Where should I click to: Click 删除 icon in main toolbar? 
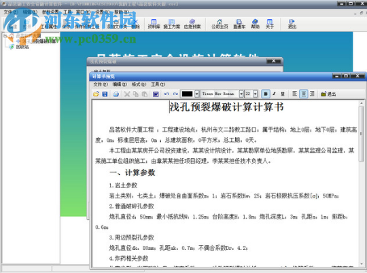(x=135, y=24)
